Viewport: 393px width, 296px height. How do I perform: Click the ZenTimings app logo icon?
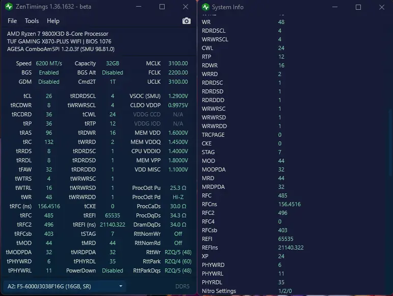pos(9,7)
